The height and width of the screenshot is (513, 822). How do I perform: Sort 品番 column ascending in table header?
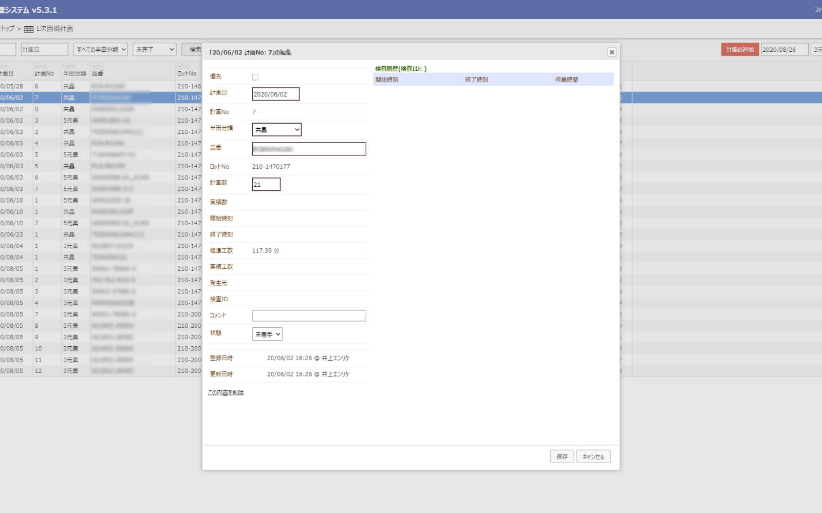pyautogui.click(x=95, y=66)
